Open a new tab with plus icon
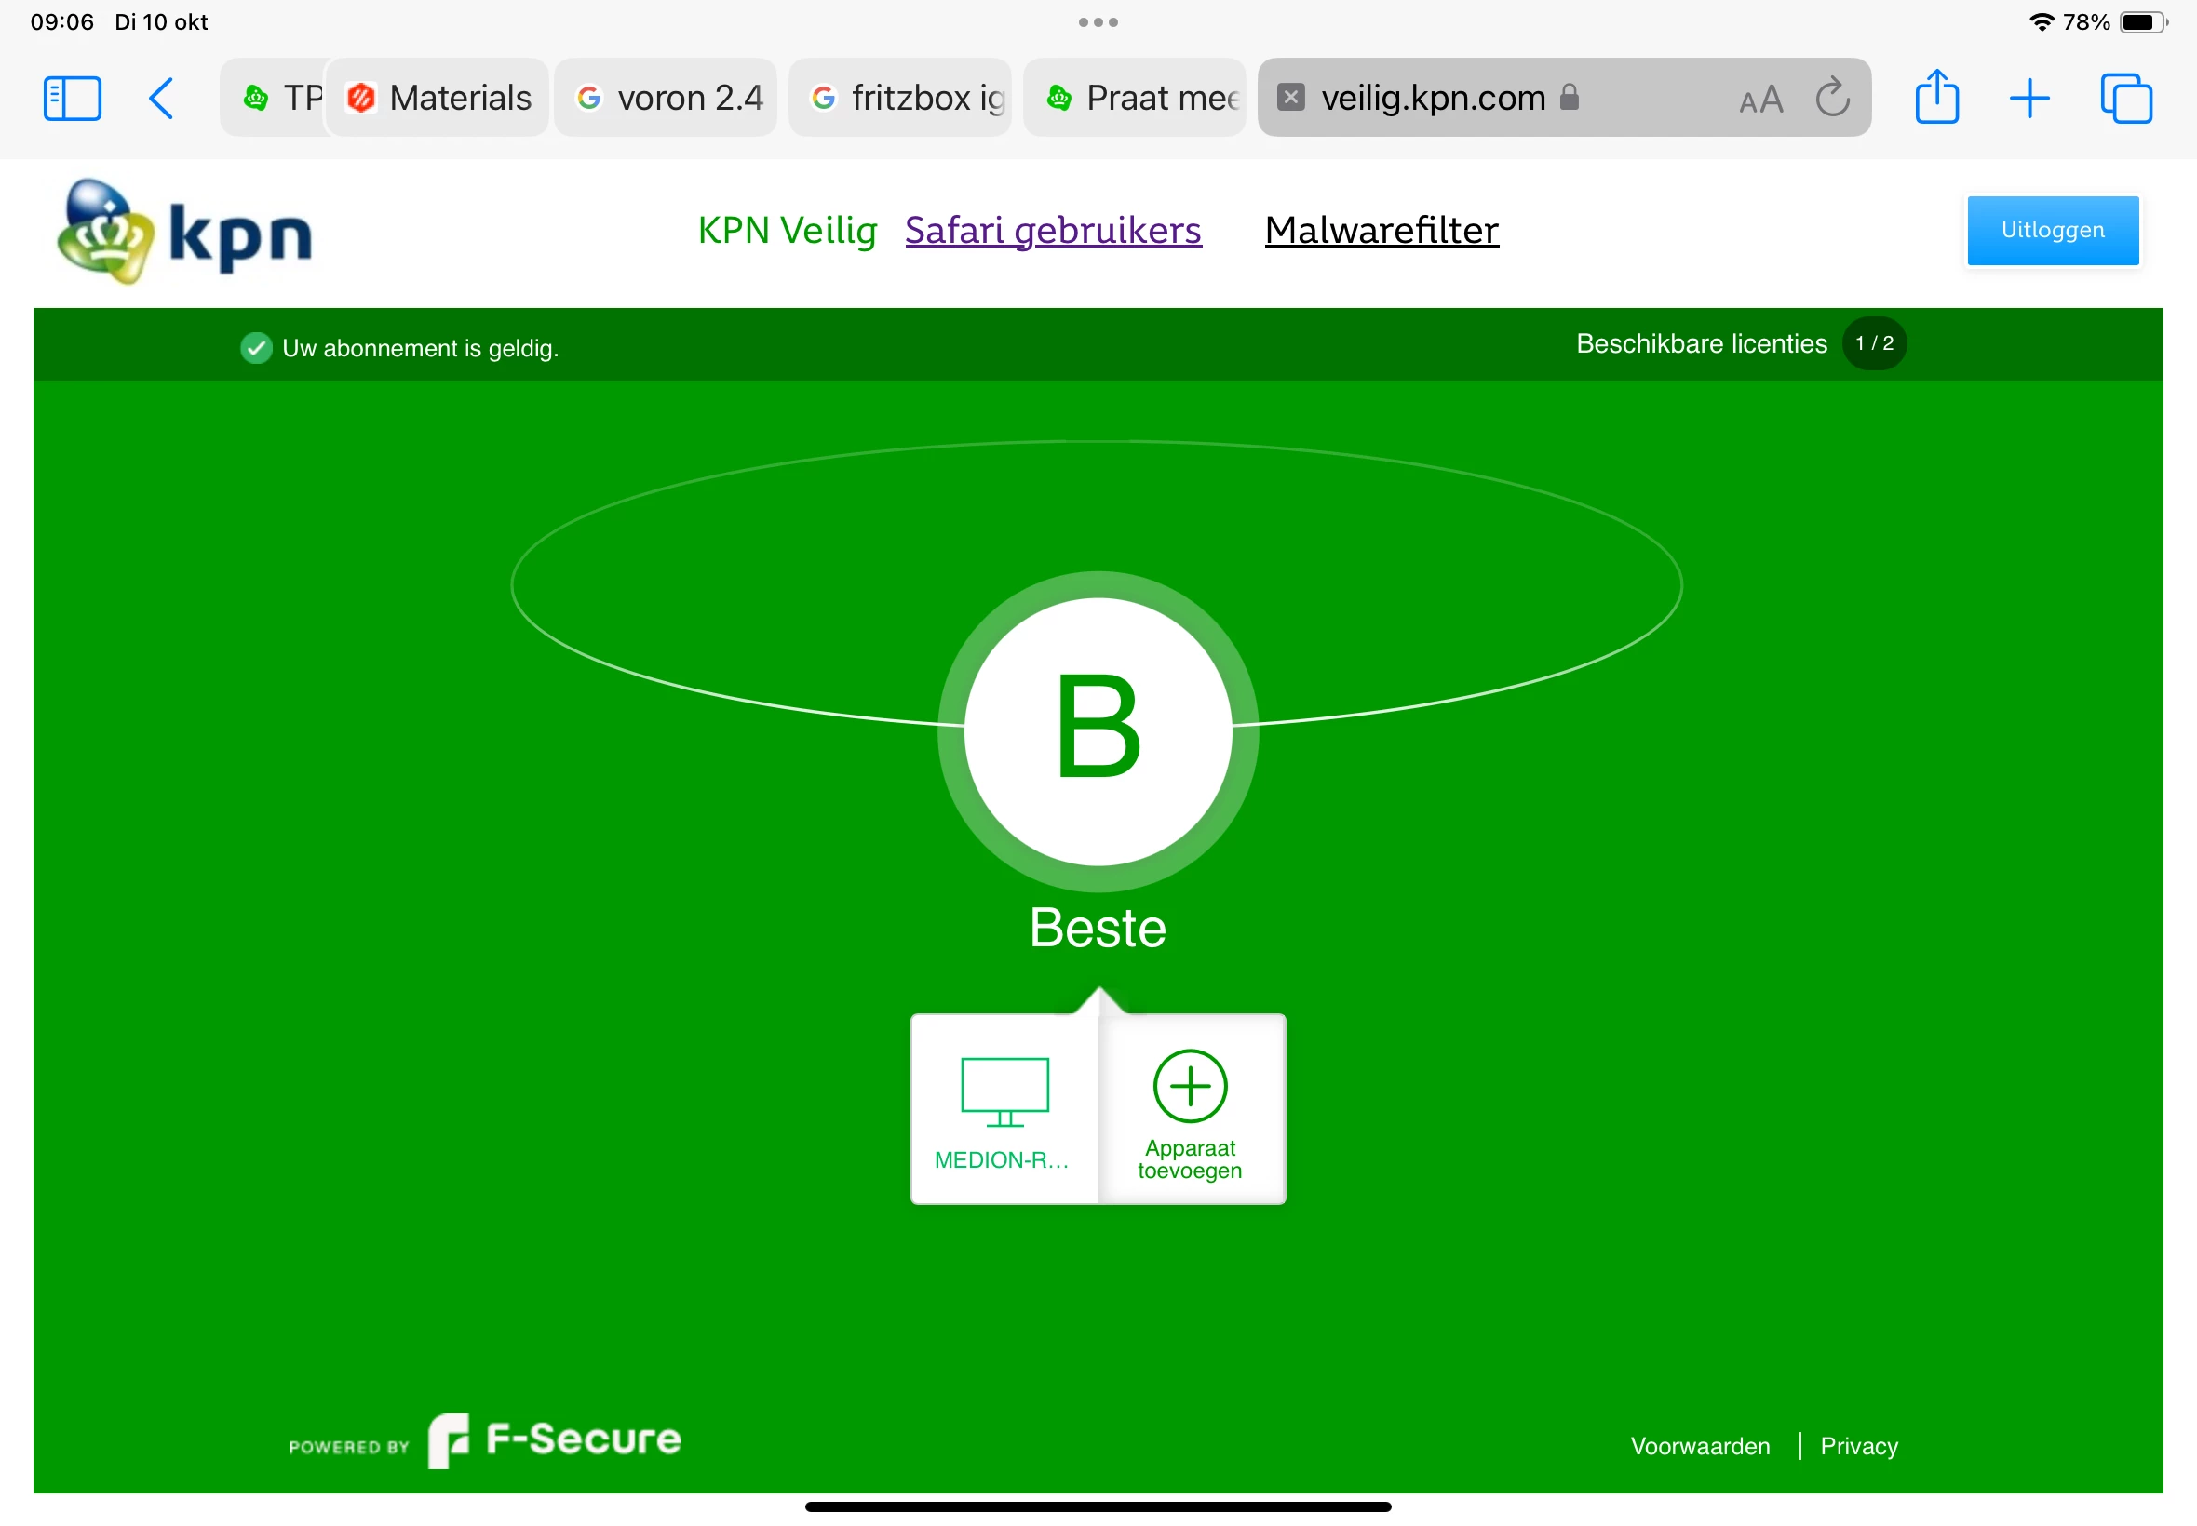 tap(2029, 99)
